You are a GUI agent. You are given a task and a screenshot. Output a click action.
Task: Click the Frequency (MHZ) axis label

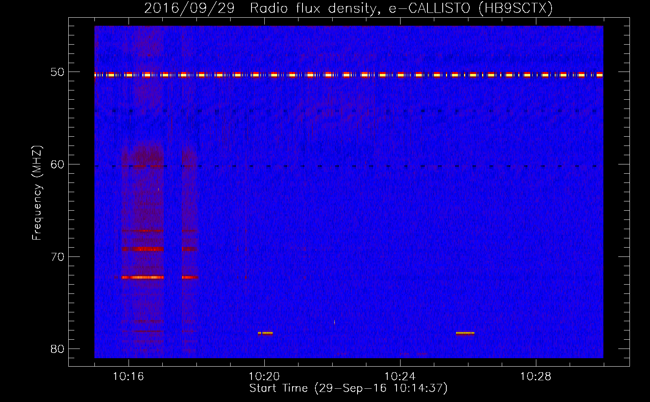tap(37, 193)
